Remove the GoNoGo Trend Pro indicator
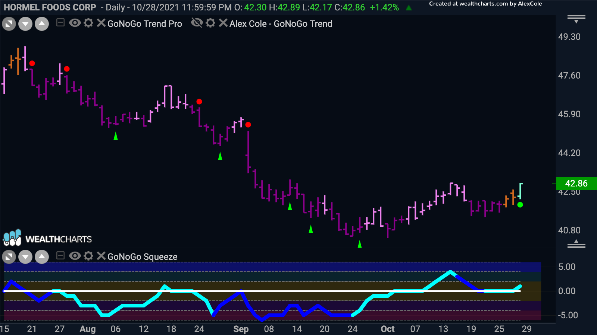Image resolution: width=597 pixels, height=335 pixels. (x=101, y=23)
